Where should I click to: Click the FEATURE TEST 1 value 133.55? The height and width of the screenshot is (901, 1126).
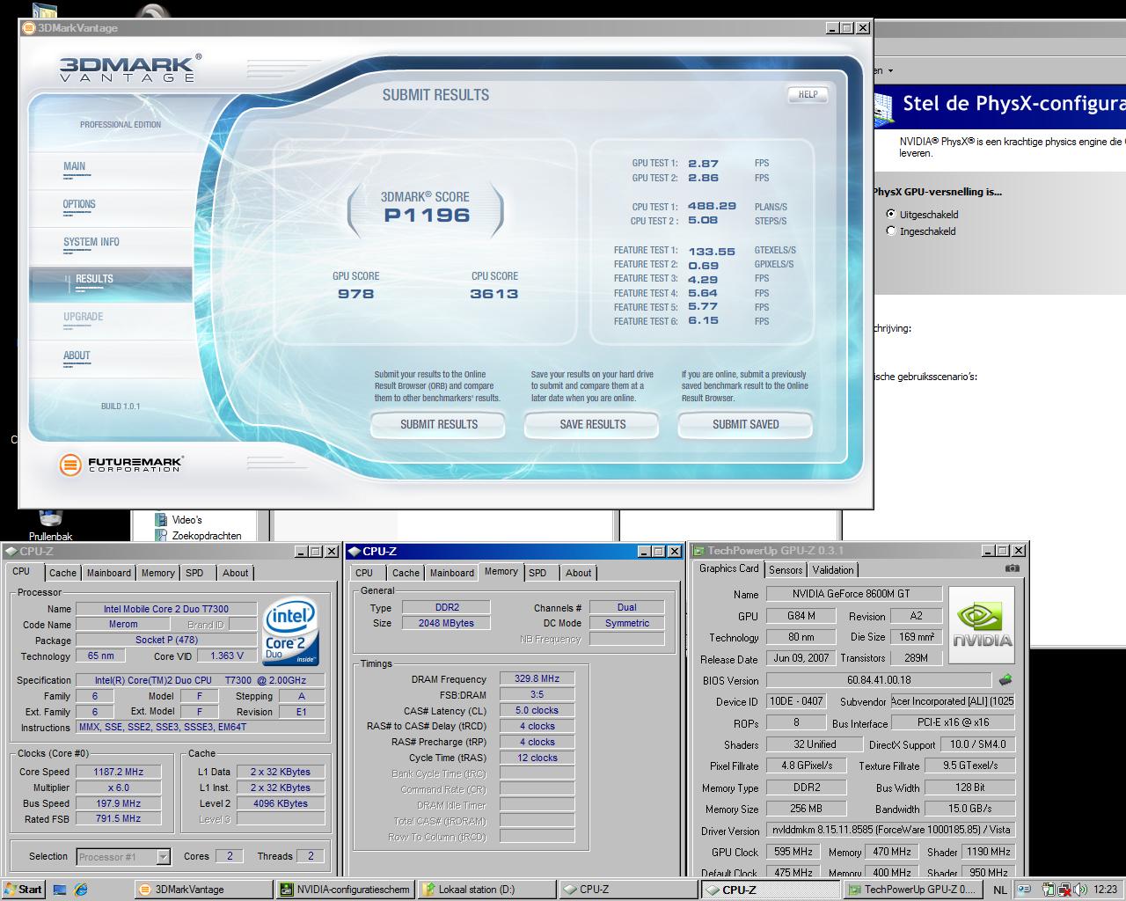tap(711, 251)
